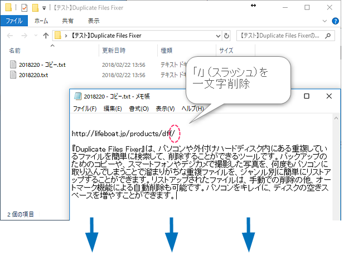Expand the ribbon with the chevron arrow
Viewport: 344px width, 255px height.
324,21
